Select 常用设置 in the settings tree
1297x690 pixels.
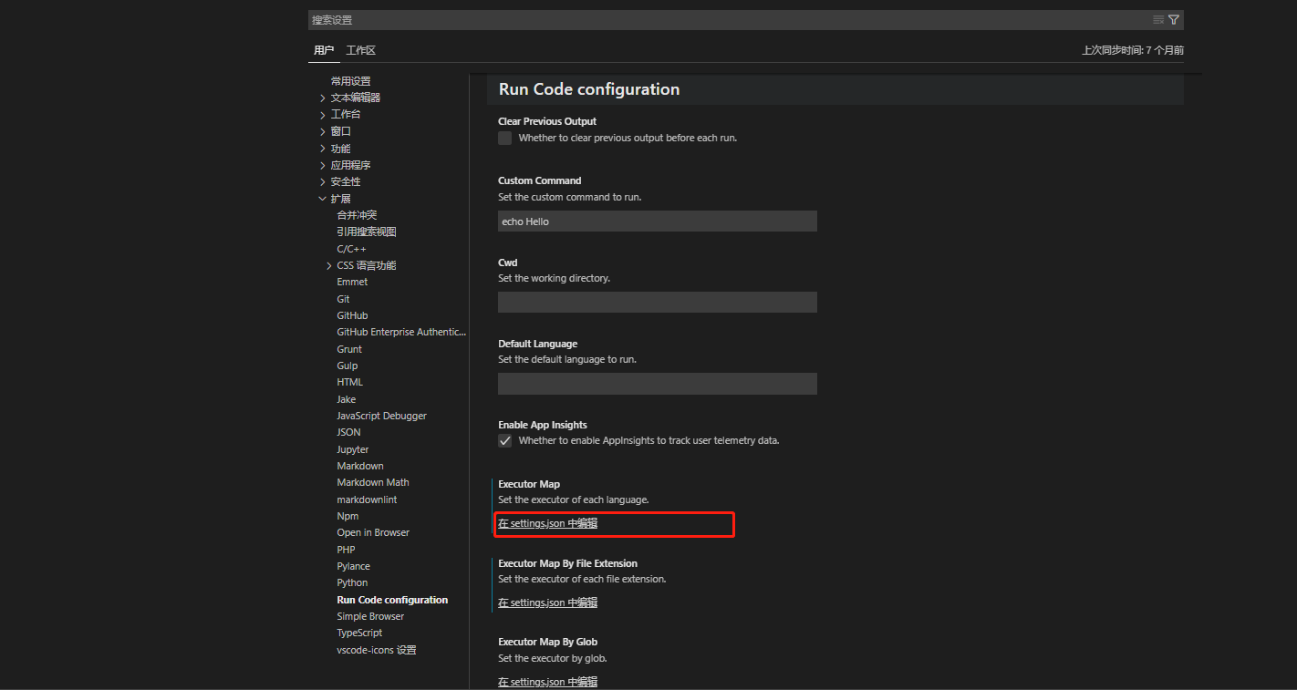350,81
